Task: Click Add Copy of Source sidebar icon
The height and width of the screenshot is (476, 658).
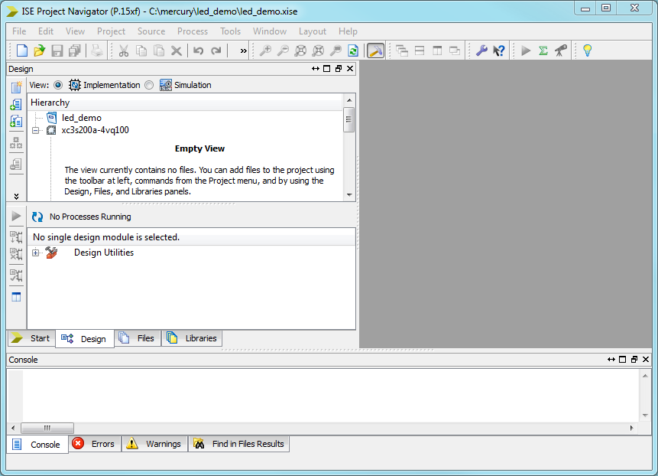Action: (x=16, y=122)
